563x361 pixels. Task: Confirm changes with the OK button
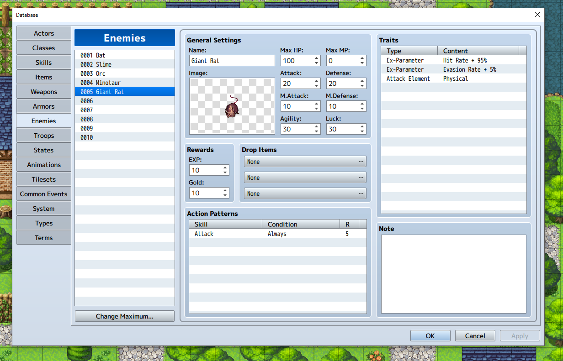(430, 336)
